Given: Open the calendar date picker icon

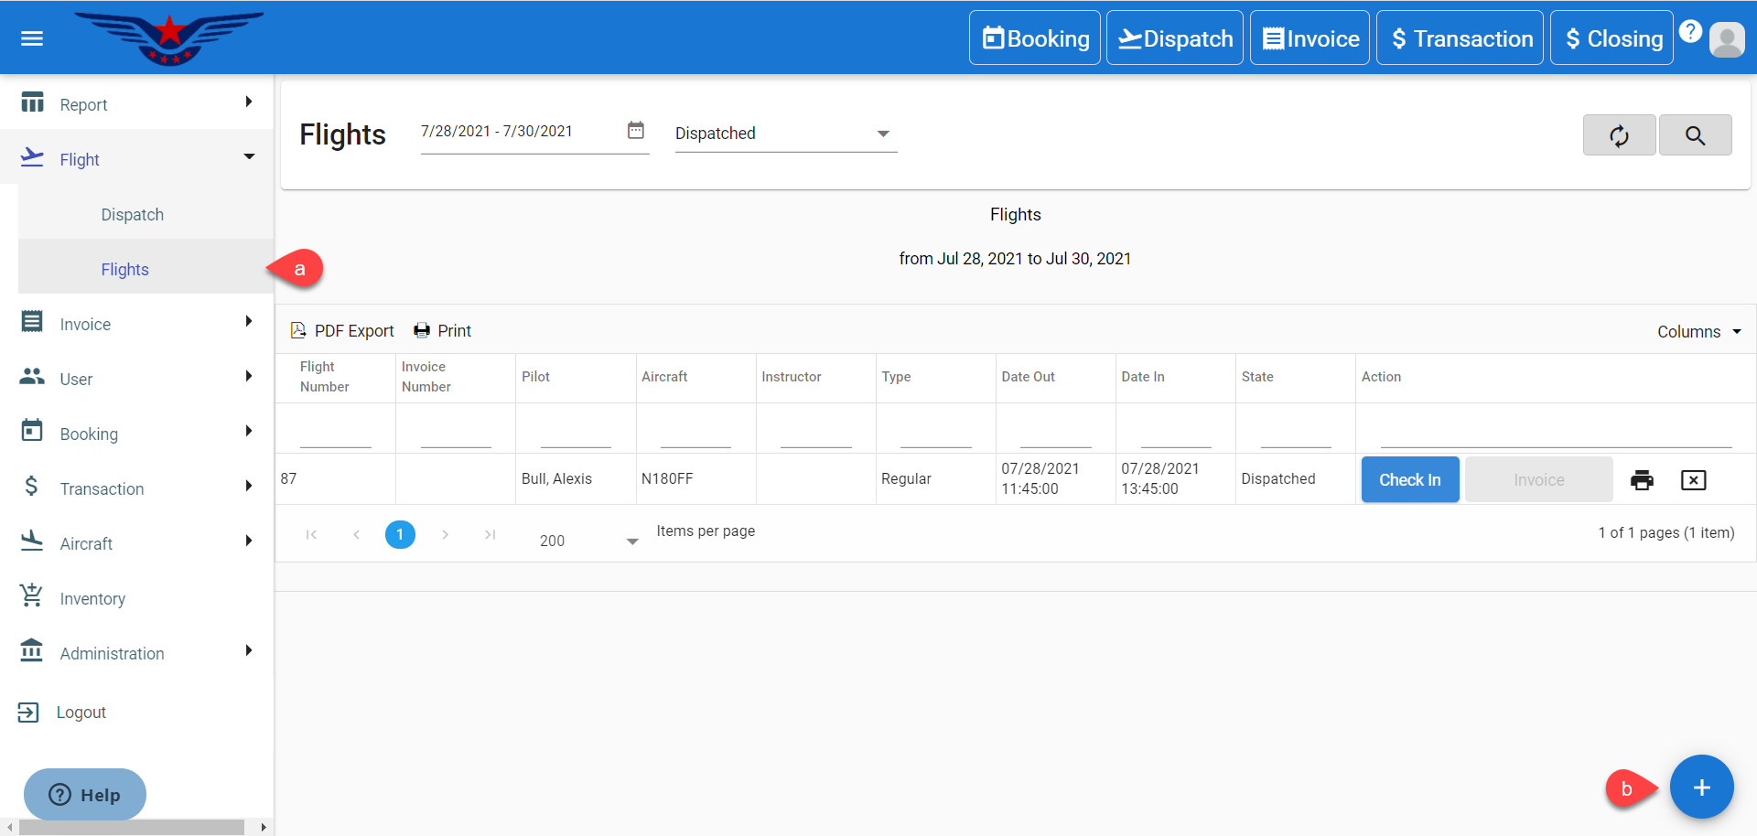Looking at the screenshot, I should [x=636, y=131].
